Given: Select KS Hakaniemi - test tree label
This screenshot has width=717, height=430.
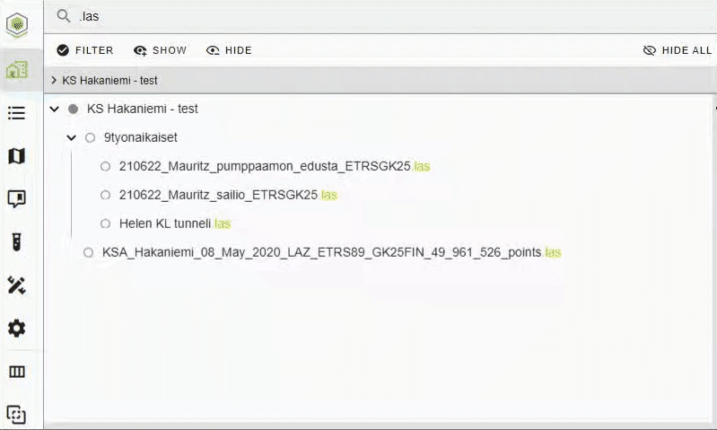Looking at the screenshot, I should tap(142, 109).
